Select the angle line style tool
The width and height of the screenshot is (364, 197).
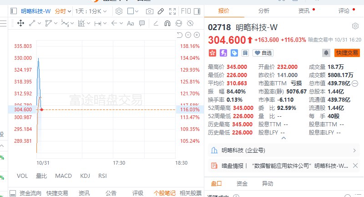(156, 23)
